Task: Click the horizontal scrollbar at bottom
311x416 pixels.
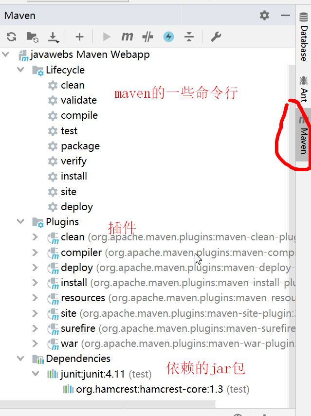Action: point(108,404)
